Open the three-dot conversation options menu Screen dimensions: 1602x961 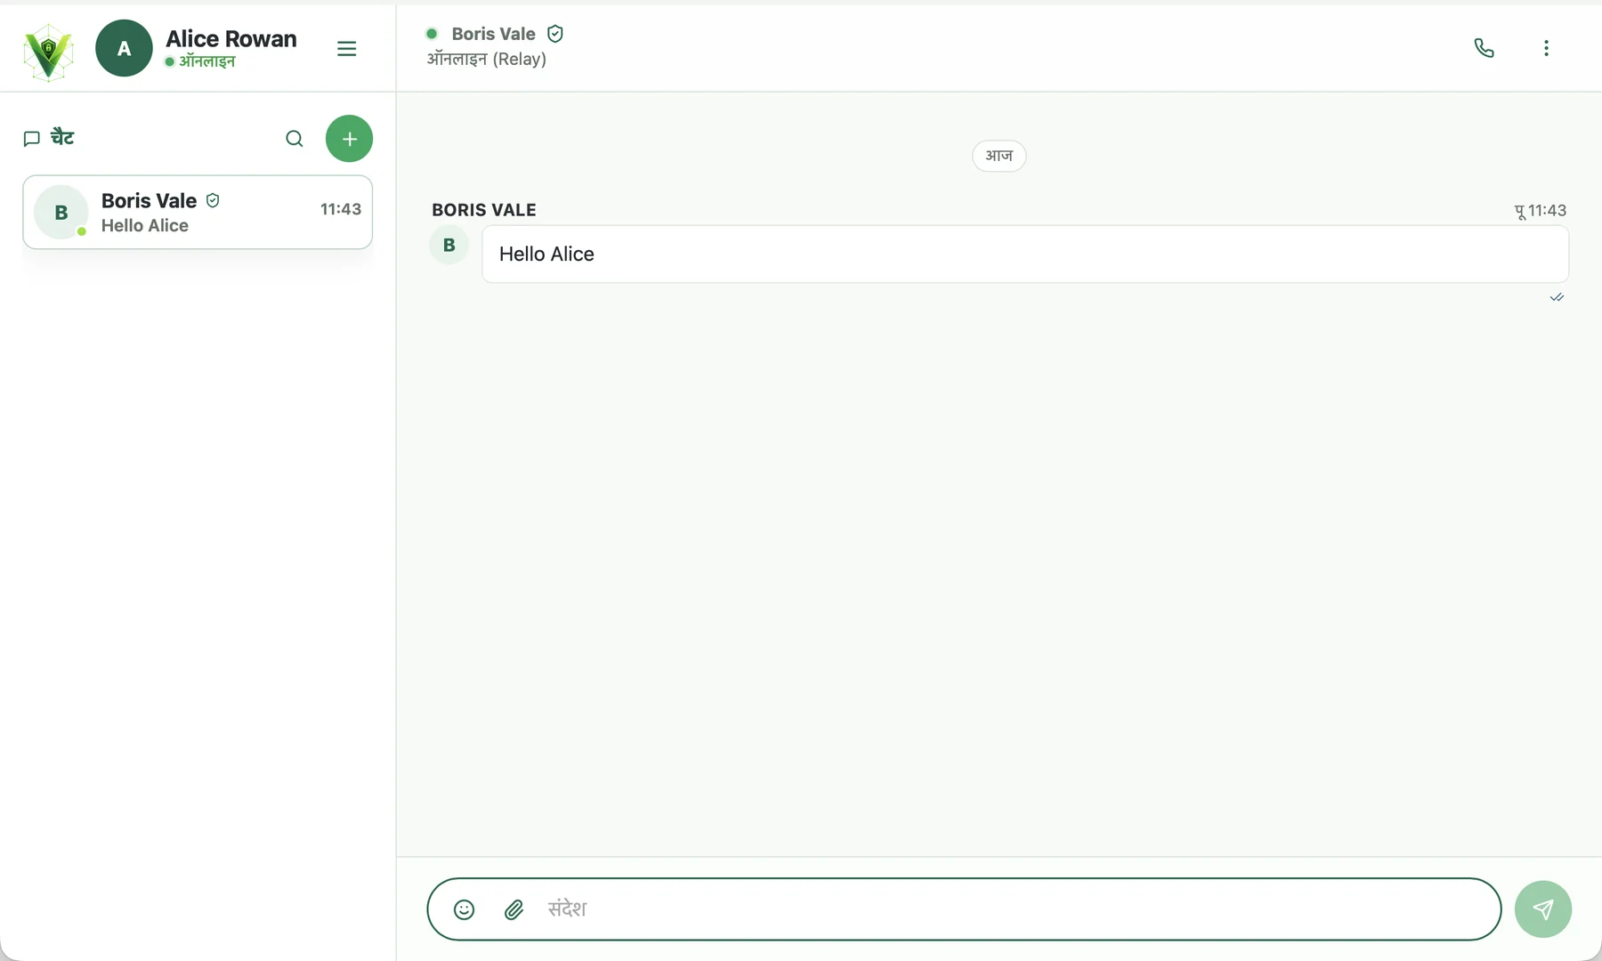(1546, 48)
